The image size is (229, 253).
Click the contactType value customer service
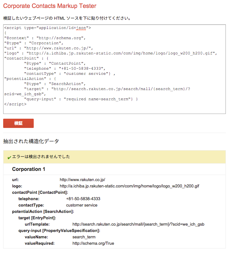pos(82,205)
